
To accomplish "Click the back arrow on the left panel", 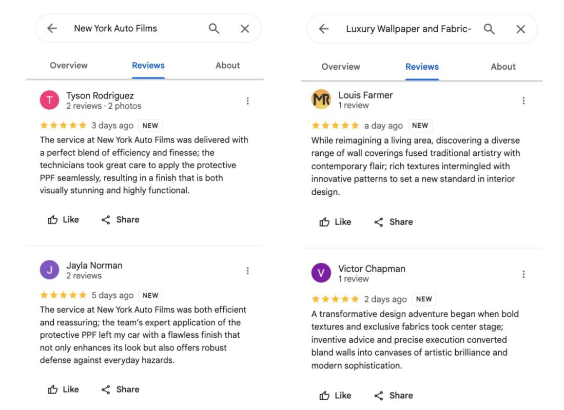I will 52,28.
